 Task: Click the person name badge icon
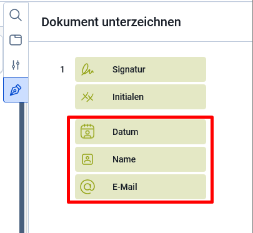pyautogui.click(x=87, y=159)
